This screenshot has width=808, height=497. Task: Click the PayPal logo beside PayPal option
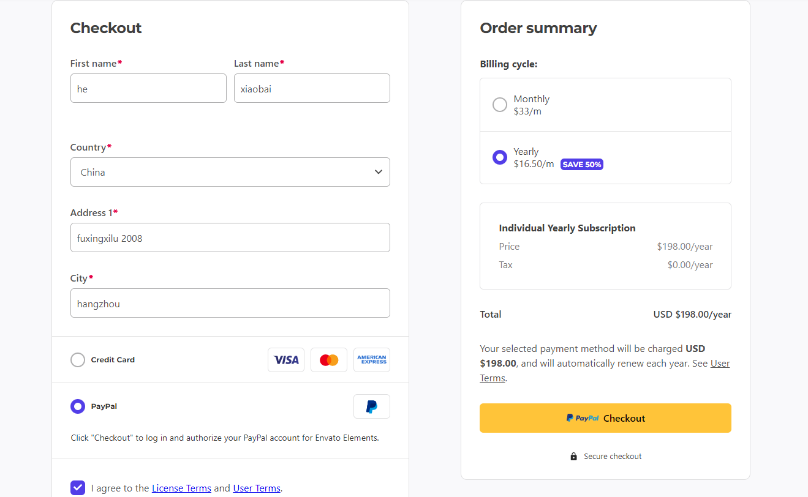pyautogui.click(x=372, y=406)
